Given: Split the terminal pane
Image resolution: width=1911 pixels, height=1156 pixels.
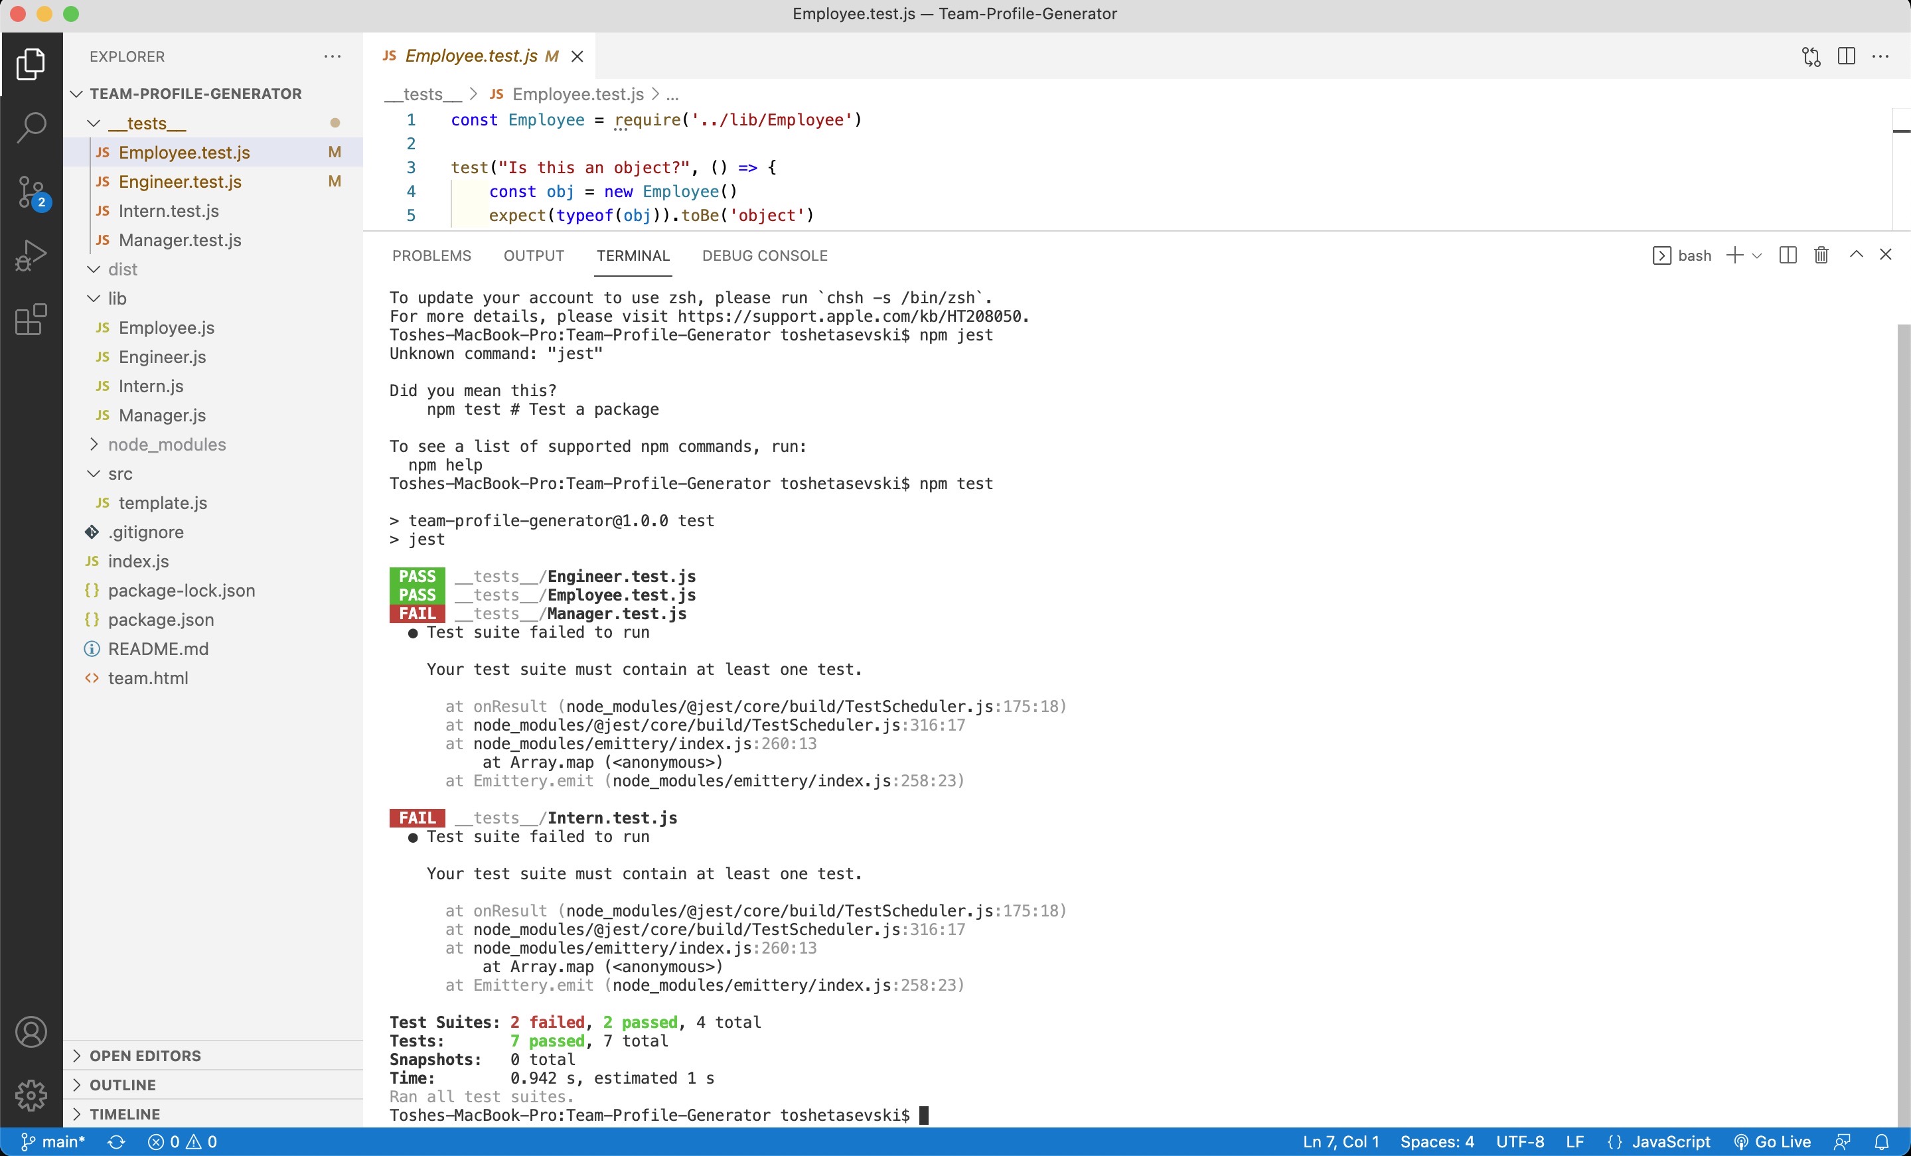Looking at the screenshot, I should click(1788, 255).
